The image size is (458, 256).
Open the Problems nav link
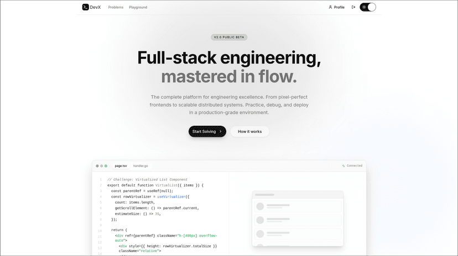coord(116,7)
